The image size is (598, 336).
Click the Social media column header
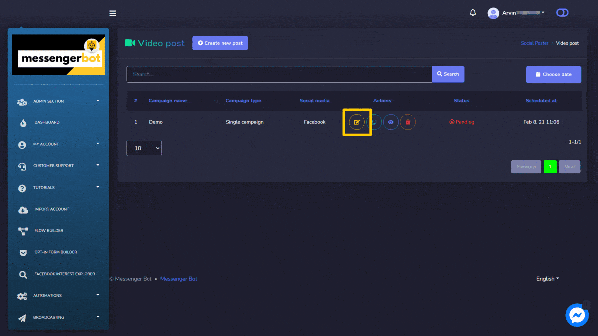click(314, 101)
